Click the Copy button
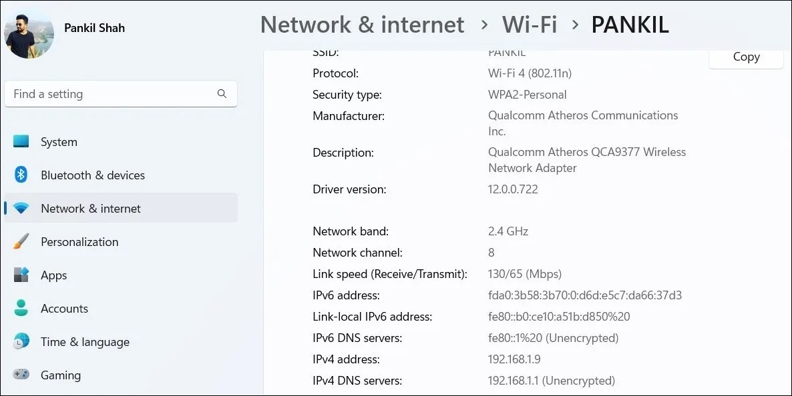Viewport: 792px width, 396px height. coord(746,57)
